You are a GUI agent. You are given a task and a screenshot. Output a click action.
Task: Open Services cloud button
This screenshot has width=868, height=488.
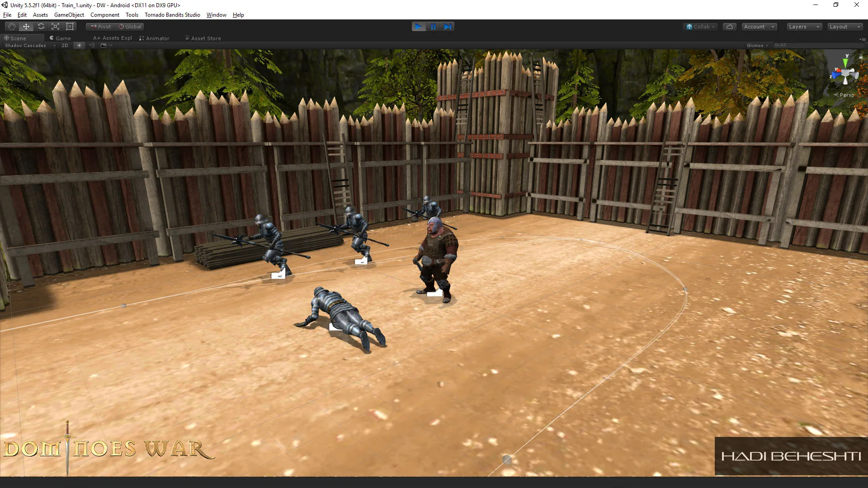coord(729,27)
